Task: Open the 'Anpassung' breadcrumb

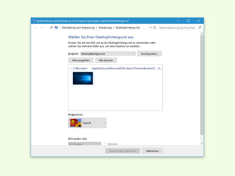Action: [105, 28]
